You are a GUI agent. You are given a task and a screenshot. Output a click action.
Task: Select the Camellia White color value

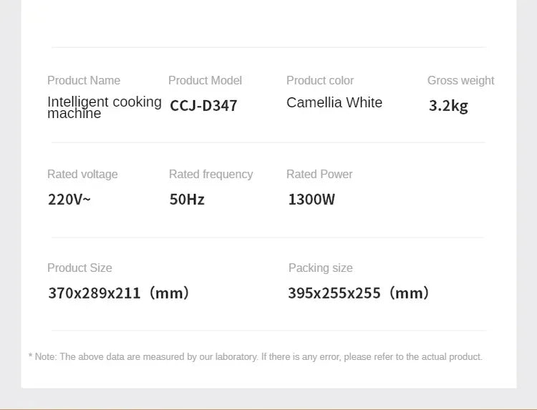click(334, 102)
